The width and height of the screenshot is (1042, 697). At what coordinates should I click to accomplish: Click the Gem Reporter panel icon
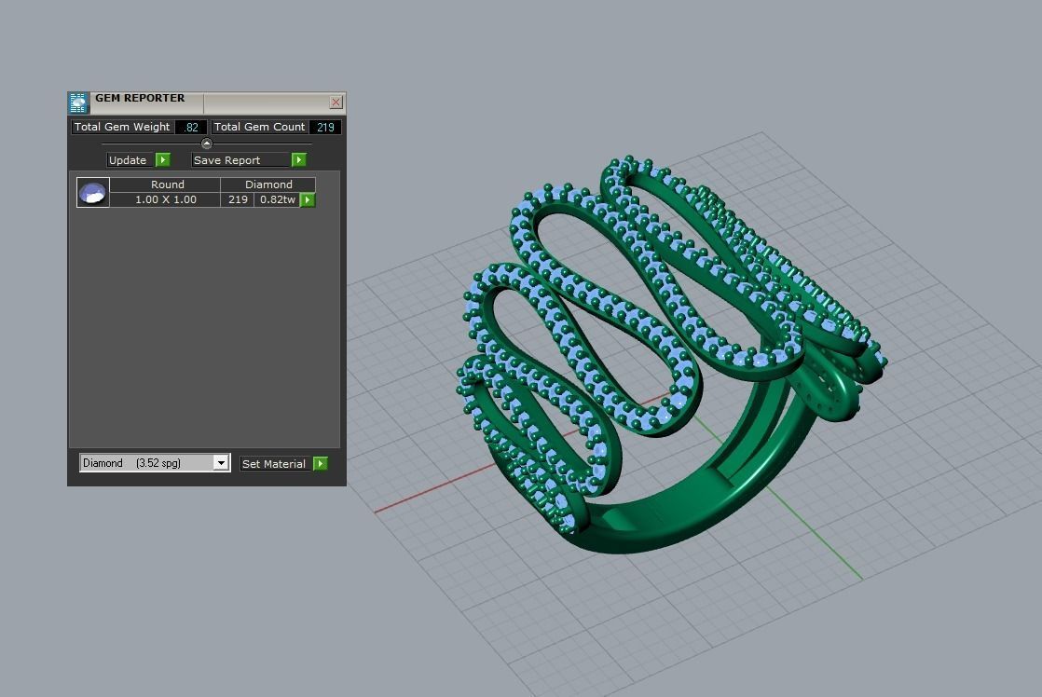click(x=78, y=102)
